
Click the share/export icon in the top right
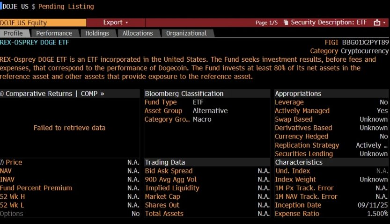click(x=377, y=22)
